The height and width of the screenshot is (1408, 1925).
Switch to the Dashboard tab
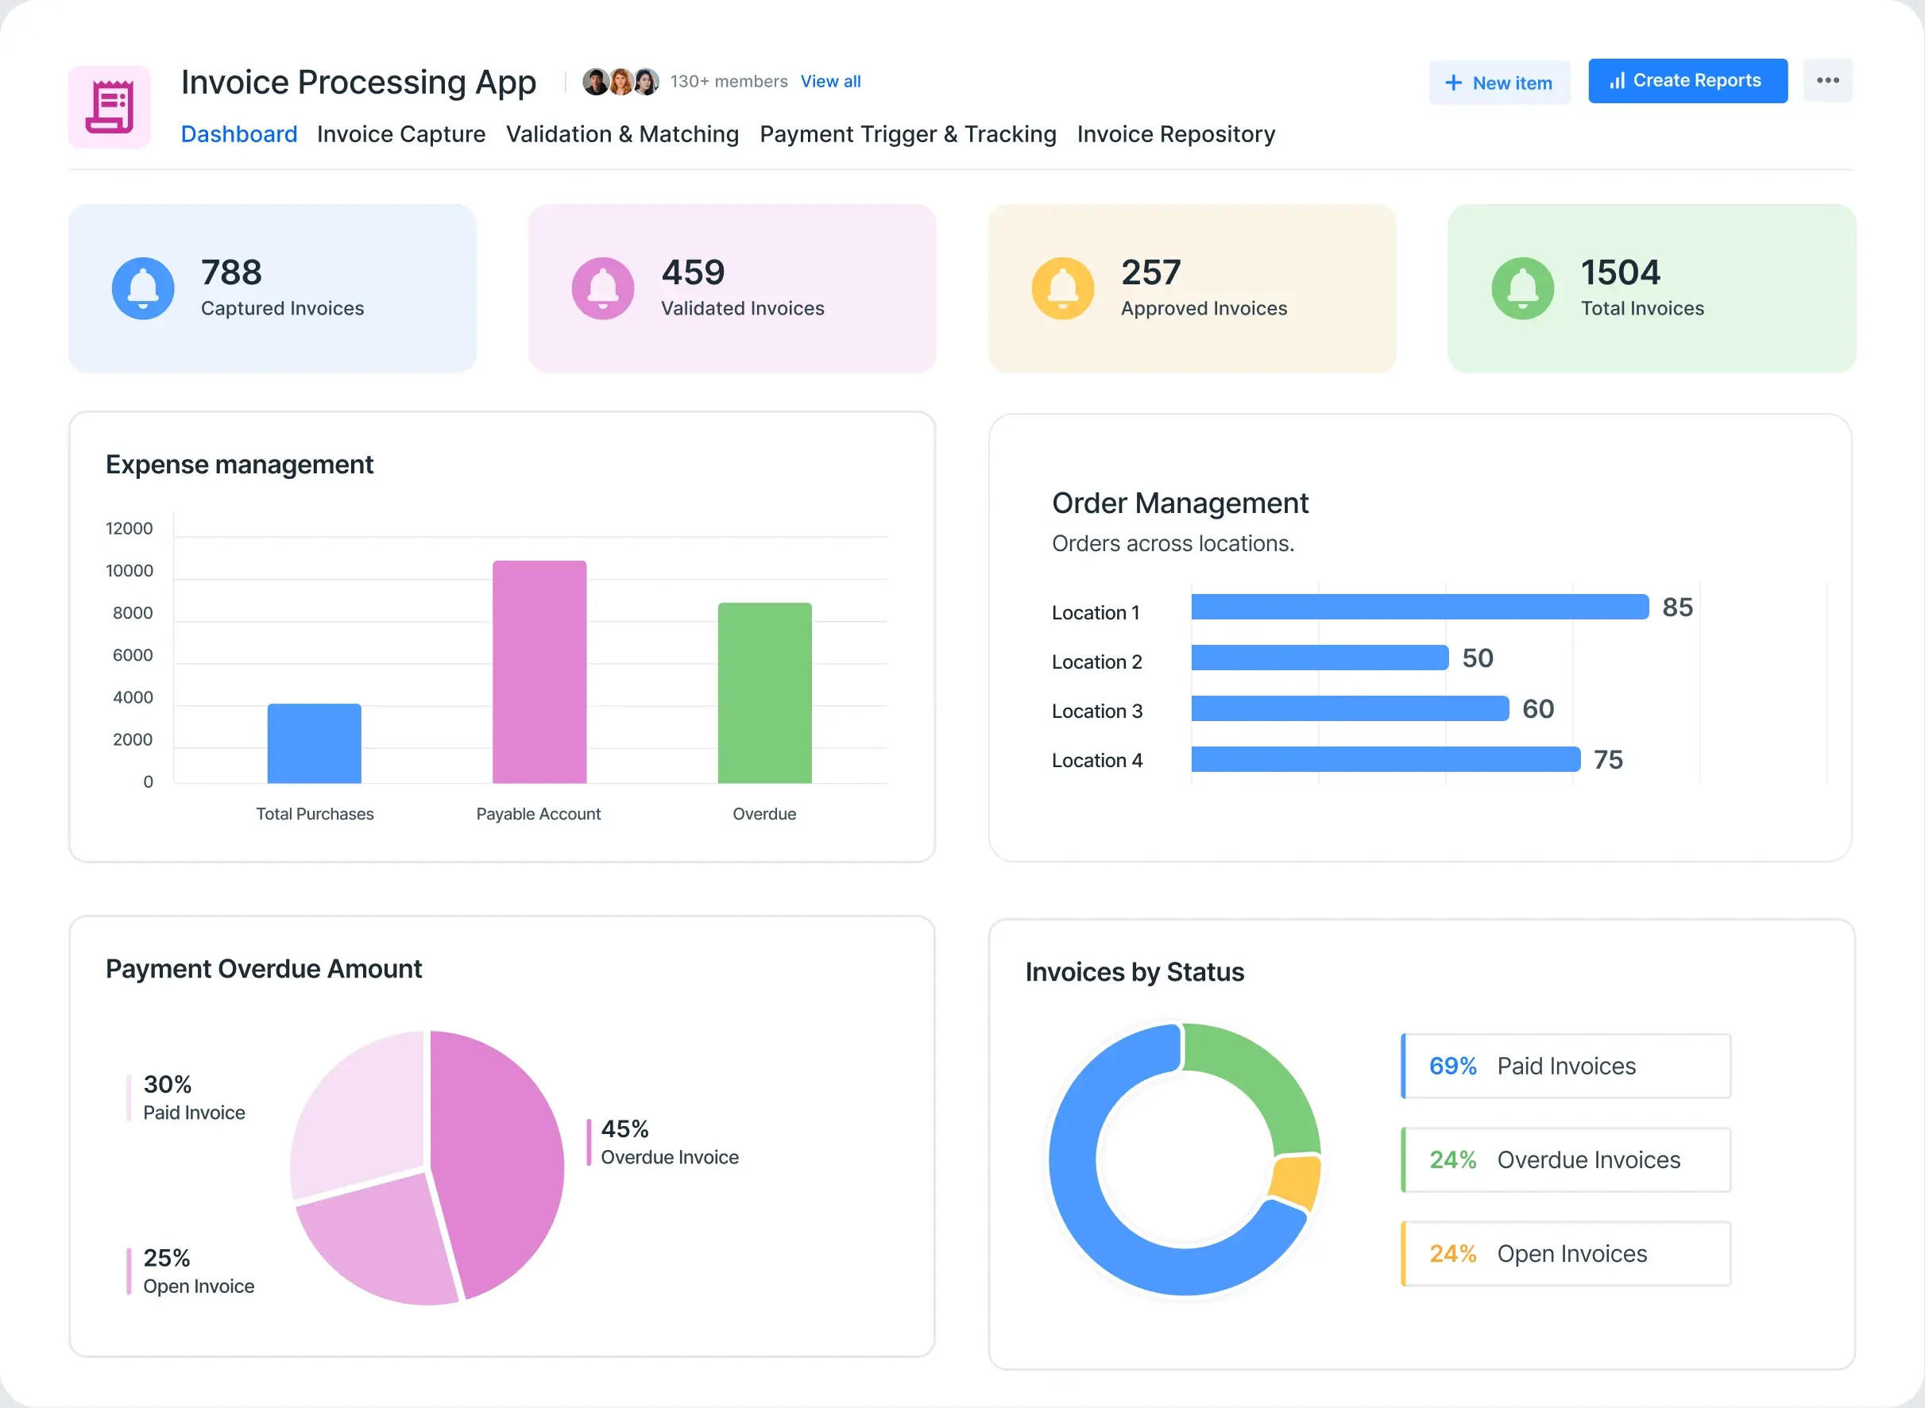pyautogui.click(x=238, y=135)
